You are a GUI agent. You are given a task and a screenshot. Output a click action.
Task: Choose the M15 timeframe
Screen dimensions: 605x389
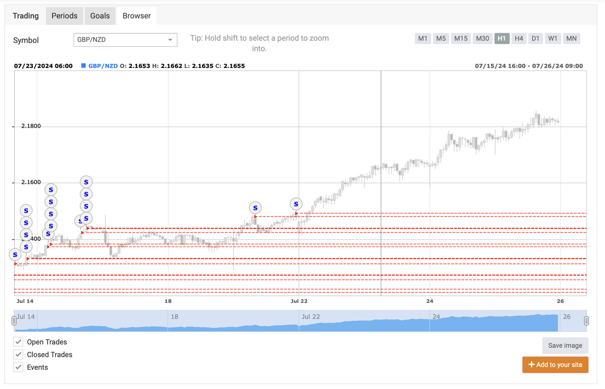pos(461,38)
